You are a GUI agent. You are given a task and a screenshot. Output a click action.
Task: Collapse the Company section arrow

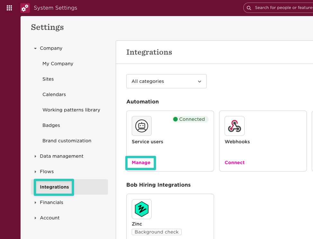(35, 49)
